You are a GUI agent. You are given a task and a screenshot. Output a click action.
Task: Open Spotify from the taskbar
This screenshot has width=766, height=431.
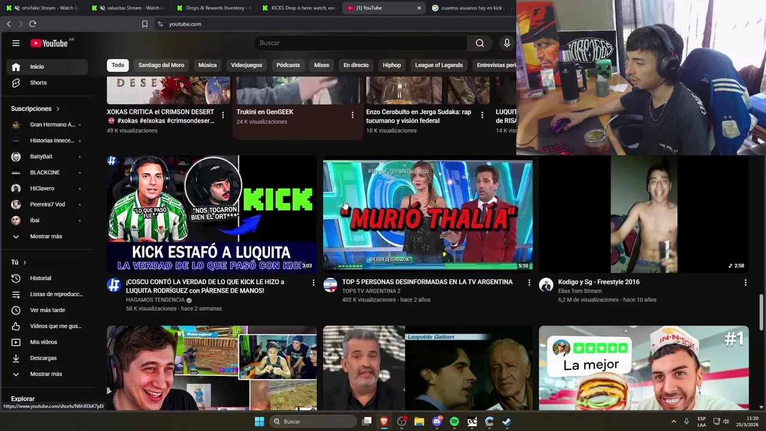(x=454, y=421)
